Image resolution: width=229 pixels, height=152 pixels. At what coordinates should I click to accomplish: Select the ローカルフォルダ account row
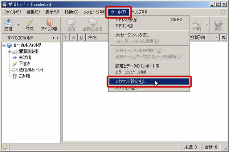tap(27, 45)
